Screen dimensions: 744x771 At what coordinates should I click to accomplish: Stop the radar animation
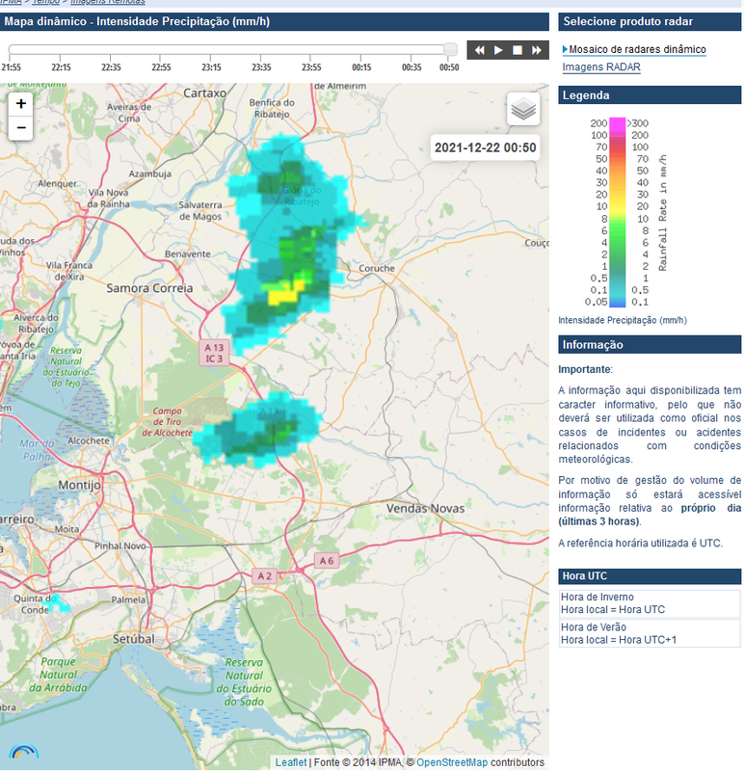(518, 50)
